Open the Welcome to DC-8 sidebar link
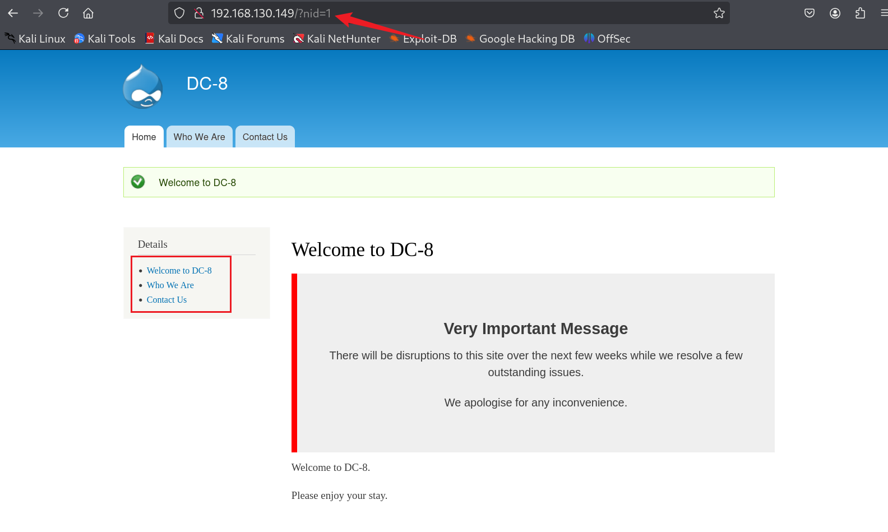This screenshot has width=888, height=532. (x=179, y=270)
